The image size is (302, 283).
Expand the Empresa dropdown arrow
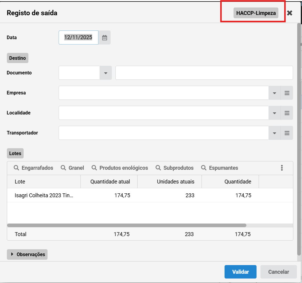(275, 93)
